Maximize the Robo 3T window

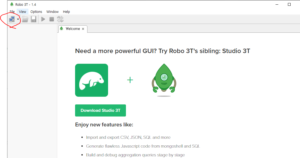(289, 4)
